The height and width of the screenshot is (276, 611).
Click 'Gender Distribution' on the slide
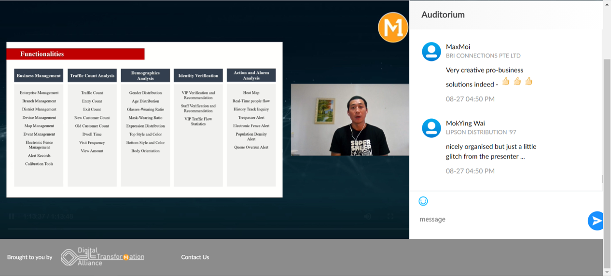[x=145, y=93]
